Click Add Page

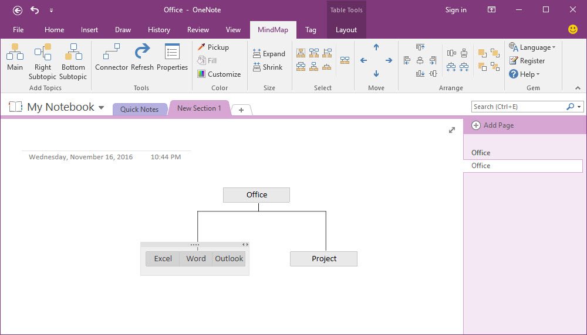pyautogui.click(x=492, y=125)
